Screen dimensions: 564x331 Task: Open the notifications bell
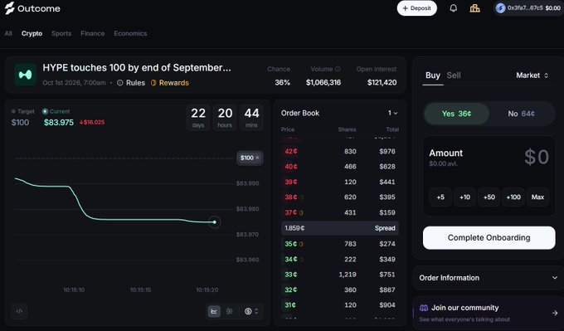point(453,8)
